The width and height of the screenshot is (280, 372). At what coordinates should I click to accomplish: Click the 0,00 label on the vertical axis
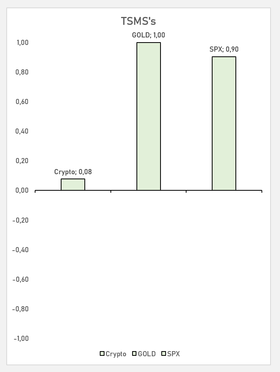22,190
